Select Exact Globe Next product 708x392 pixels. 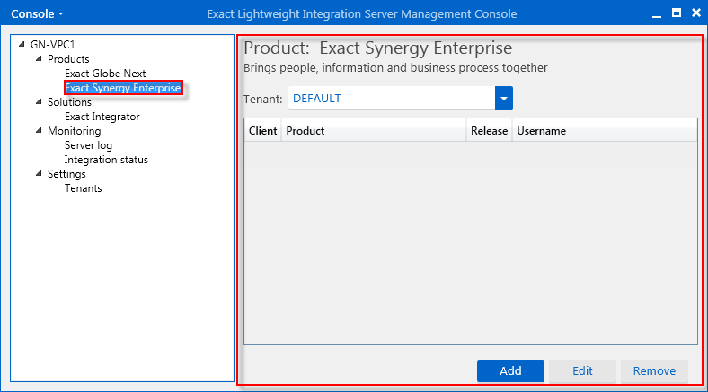(105, 74)
